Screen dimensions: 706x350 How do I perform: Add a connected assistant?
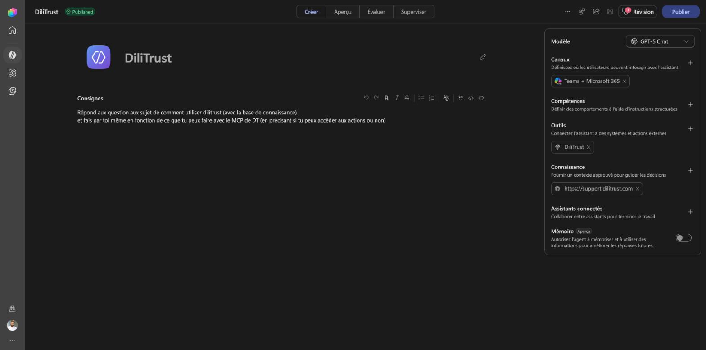pos(691,212)
